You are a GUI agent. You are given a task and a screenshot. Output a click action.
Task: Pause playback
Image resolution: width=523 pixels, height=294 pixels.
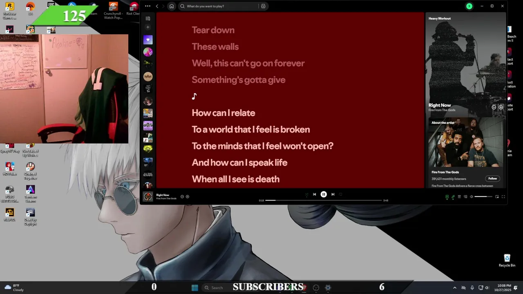[324, 194]
